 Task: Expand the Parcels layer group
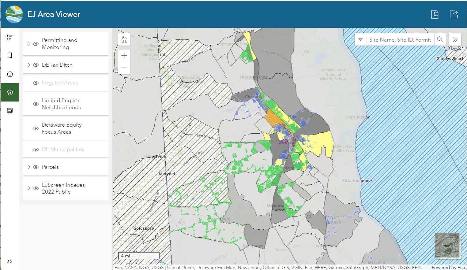click(28, 167)
